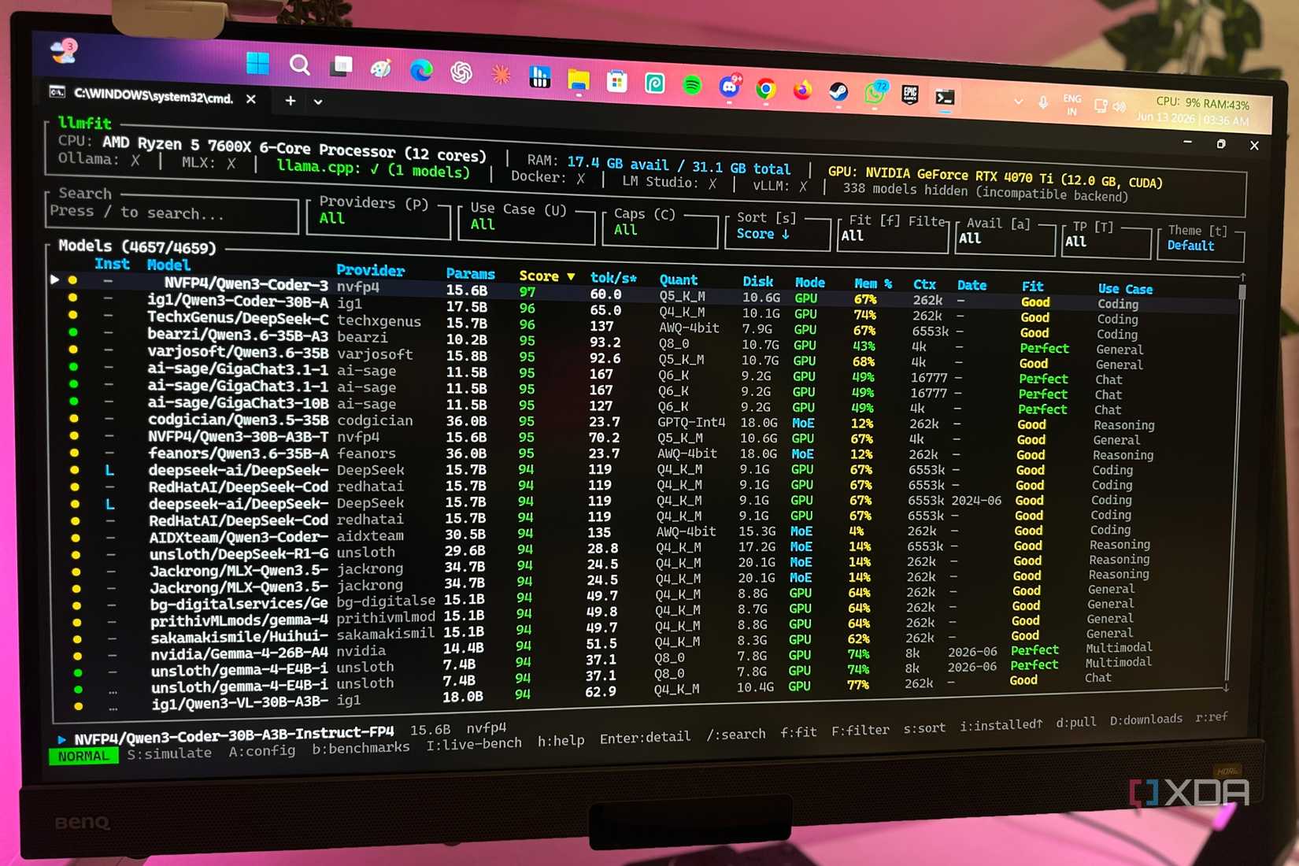Screen dimensions: 1299x866
Task: Click the selection arrow beside NVFP4/Qwen3-Coder-3
Action: (54, 279)
